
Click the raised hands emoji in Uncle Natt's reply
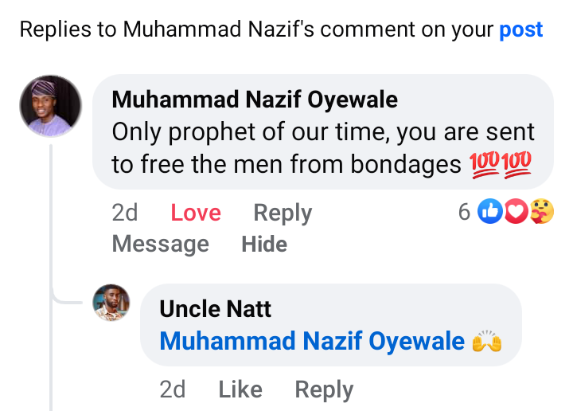pyautogui.click(x=487, y=342)
